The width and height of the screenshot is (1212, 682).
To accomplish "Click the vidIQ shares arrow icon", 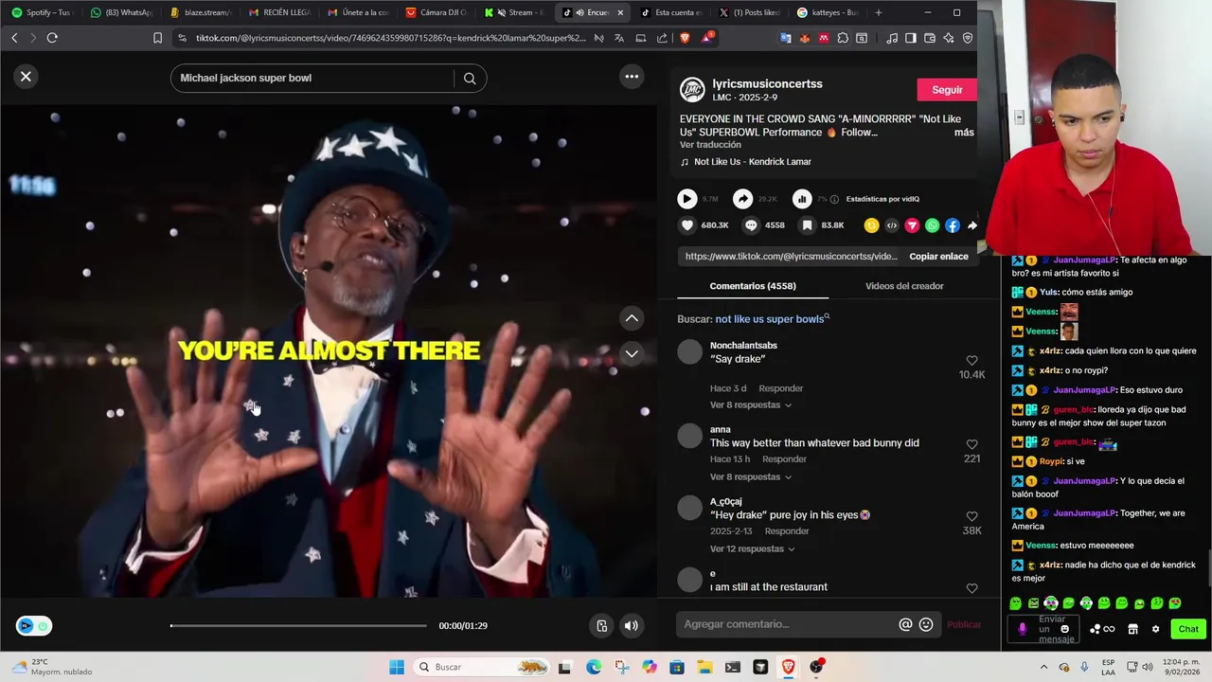I will coord(743,199).
